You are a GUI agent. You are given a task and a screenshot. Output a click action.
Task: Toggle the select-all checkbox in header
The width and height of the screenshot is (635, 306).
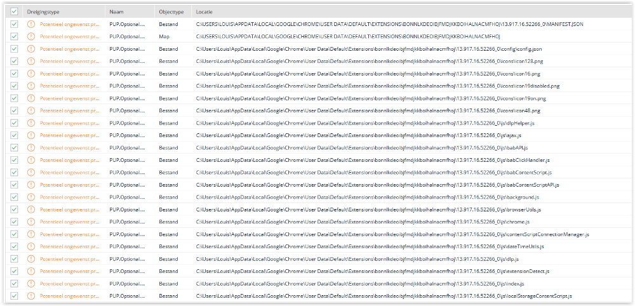click(14, 12)
